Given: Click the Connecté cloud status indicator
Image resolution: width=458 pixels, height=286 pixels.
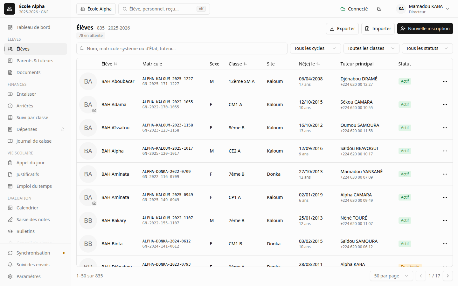Looking at the screenshot, I should click(x=354, y=9).
